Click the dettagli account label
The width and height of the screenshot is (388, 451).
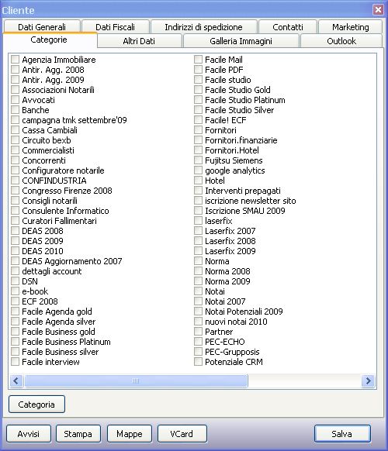52,271
